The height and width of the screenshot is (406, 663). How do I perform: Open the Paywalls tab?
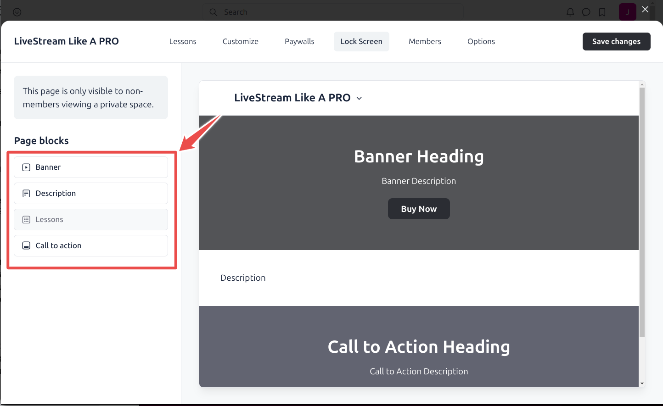299,41
